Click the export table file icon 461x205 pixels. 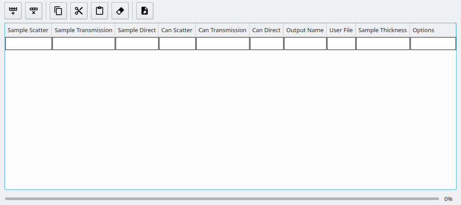pyautogui.click(x=145, y=11)
